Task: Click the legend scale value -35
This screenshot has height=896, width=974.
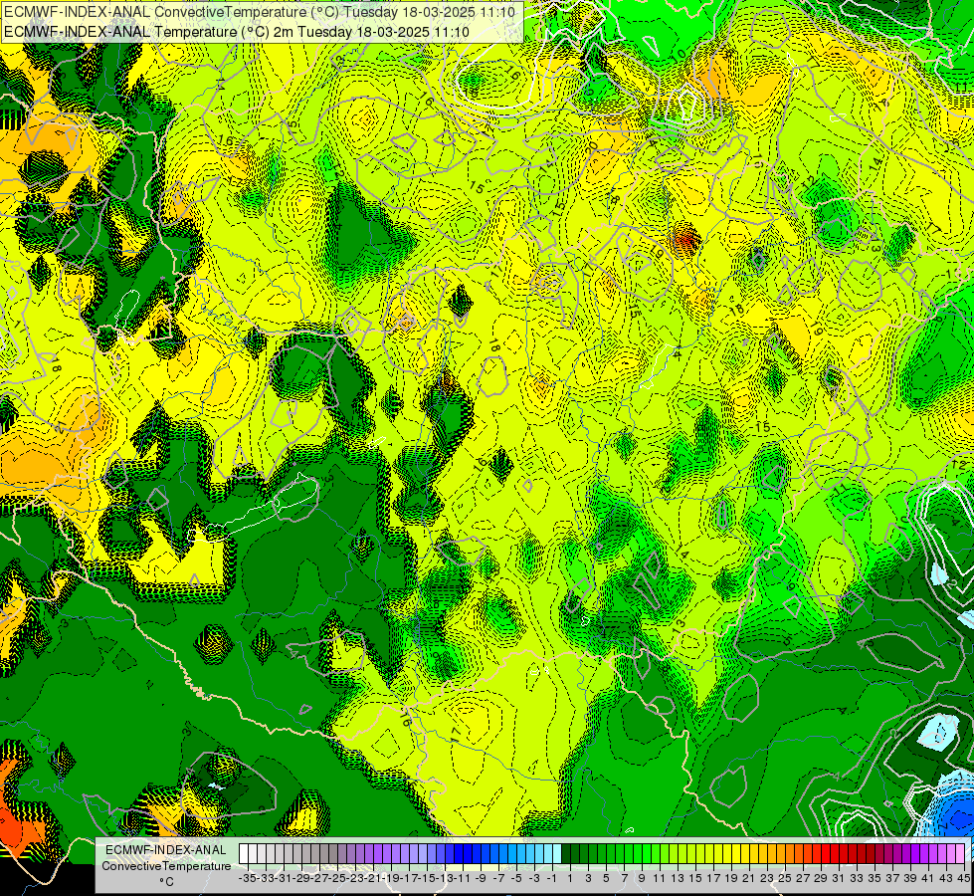Action: coord(247,879)
